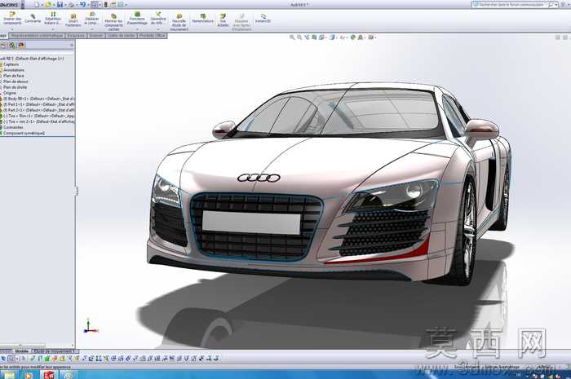Click Insérer des composants tool
571x379 pixels.
click(x=12, y=18)
